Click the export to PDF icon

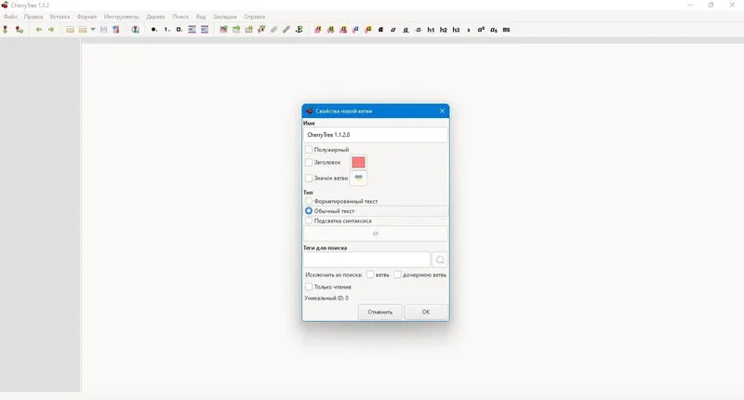(x=115, y=30)
